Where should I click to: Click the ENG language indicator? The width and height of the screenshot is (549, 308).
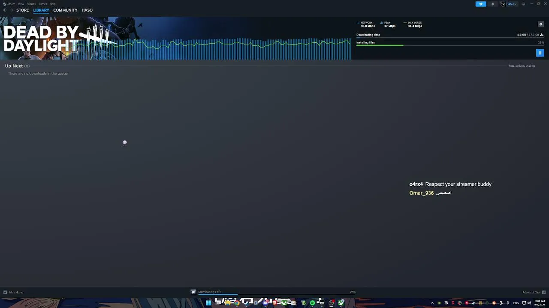516,303
